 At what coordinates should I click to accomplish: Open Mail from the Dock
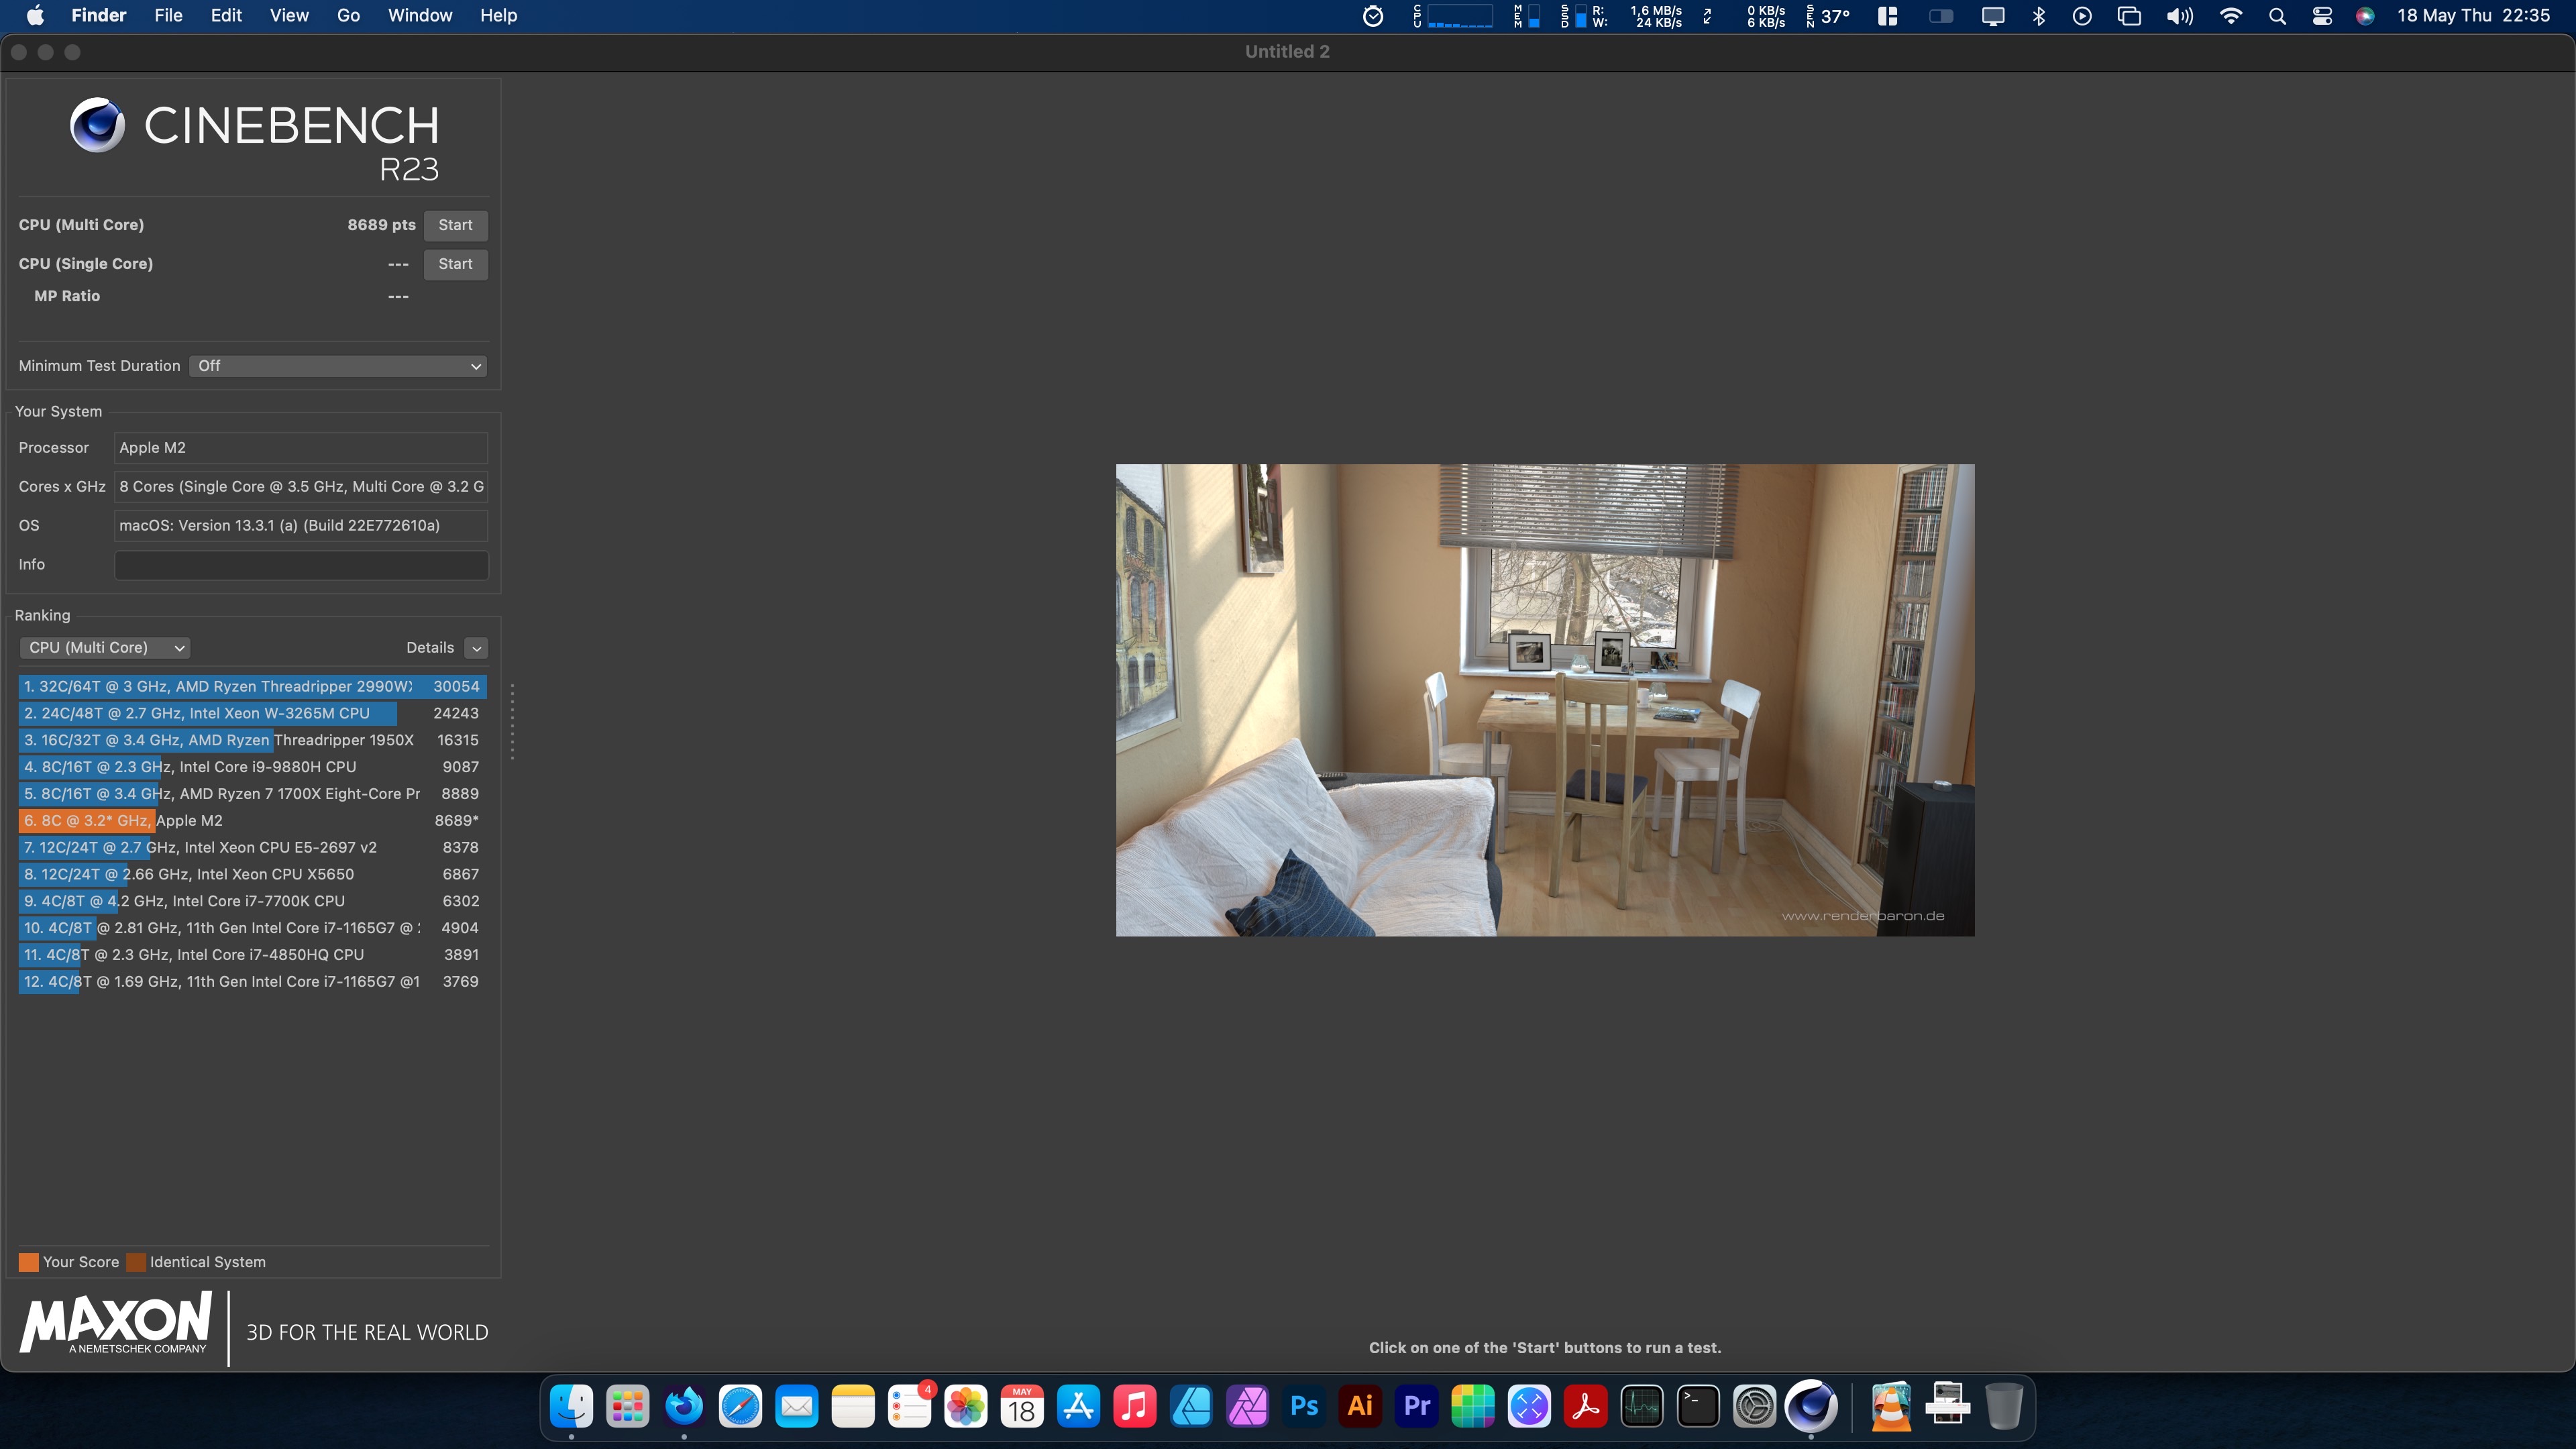[x=797, y=1407]
